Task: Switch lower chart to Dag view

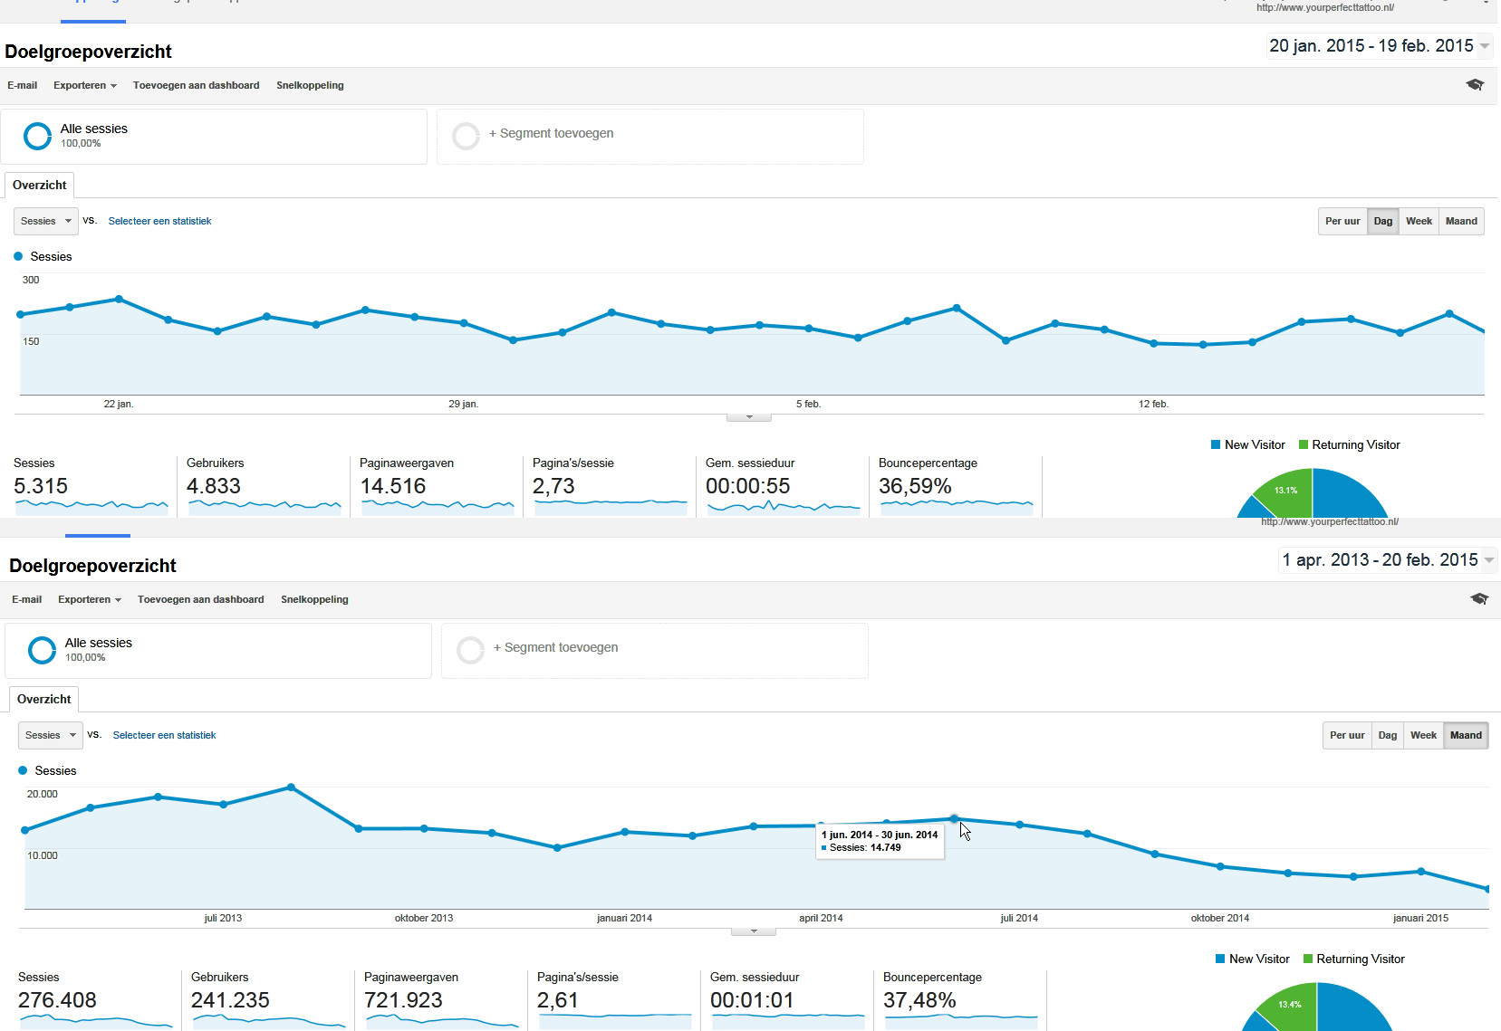Action: (x=1387, y=735)
